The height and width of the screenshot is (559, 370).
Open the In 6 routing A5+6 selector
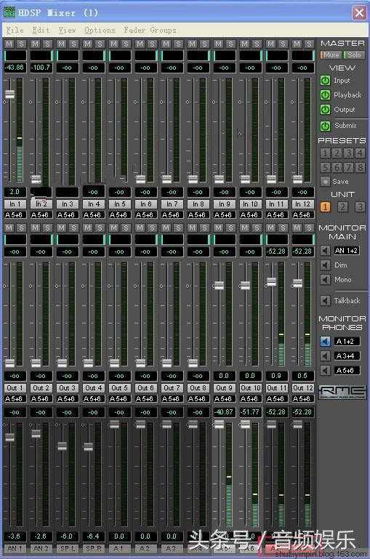[x=145, y=215]
